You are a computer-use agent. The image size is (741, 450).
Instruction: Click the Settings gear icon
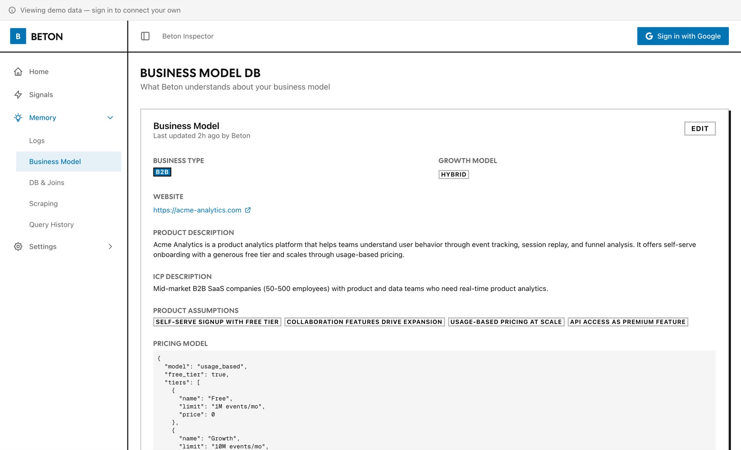pos(18,247)
